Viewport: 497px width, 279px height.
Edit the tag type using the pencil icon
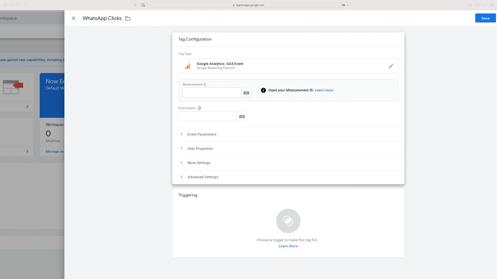(391, 66)
